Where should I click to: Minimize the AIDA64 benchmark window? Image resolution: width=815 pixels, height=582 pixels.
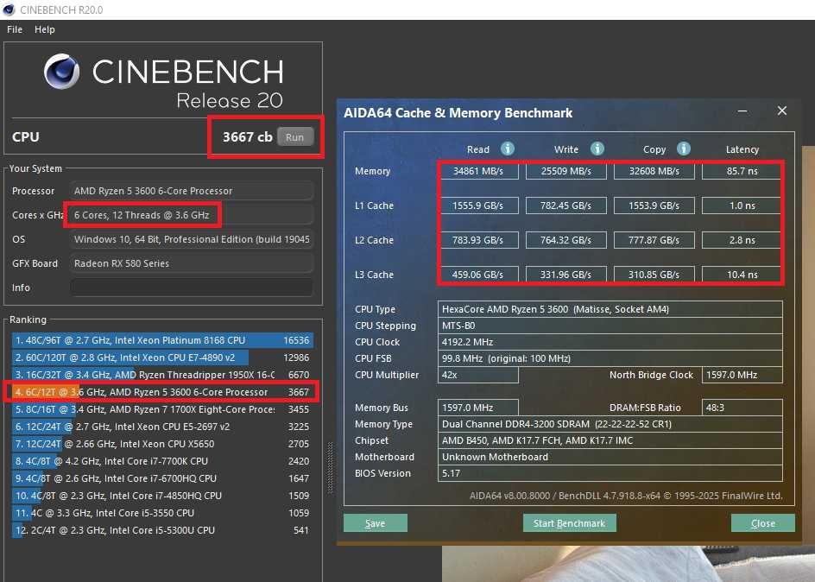pos(742,111)
